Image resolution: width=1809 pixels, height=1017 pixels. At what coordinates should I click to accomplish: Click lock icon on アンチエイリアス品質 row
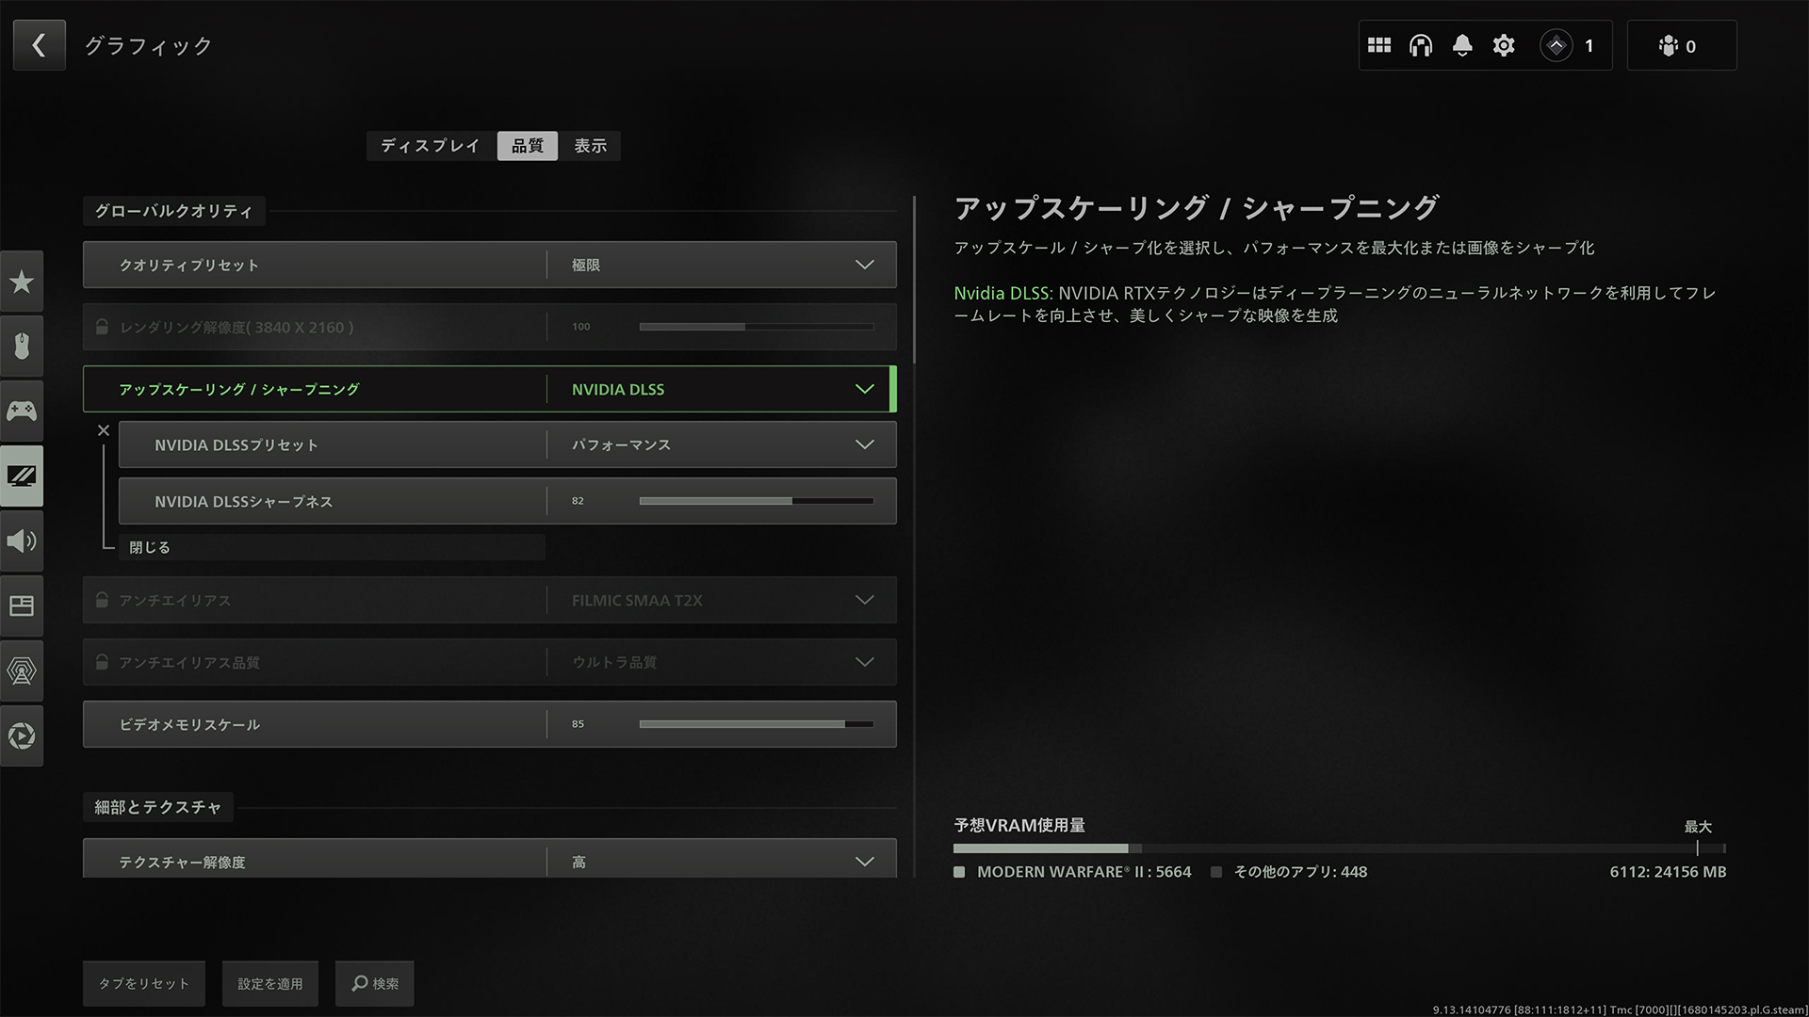pyautogui.click(x=102, y=662)
